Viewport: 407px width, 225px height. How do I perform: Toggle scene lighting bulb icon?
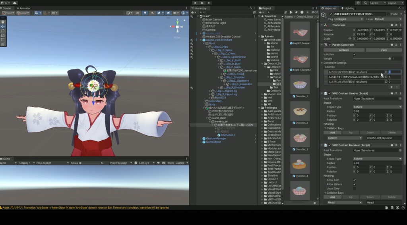[x=145, y=13]
